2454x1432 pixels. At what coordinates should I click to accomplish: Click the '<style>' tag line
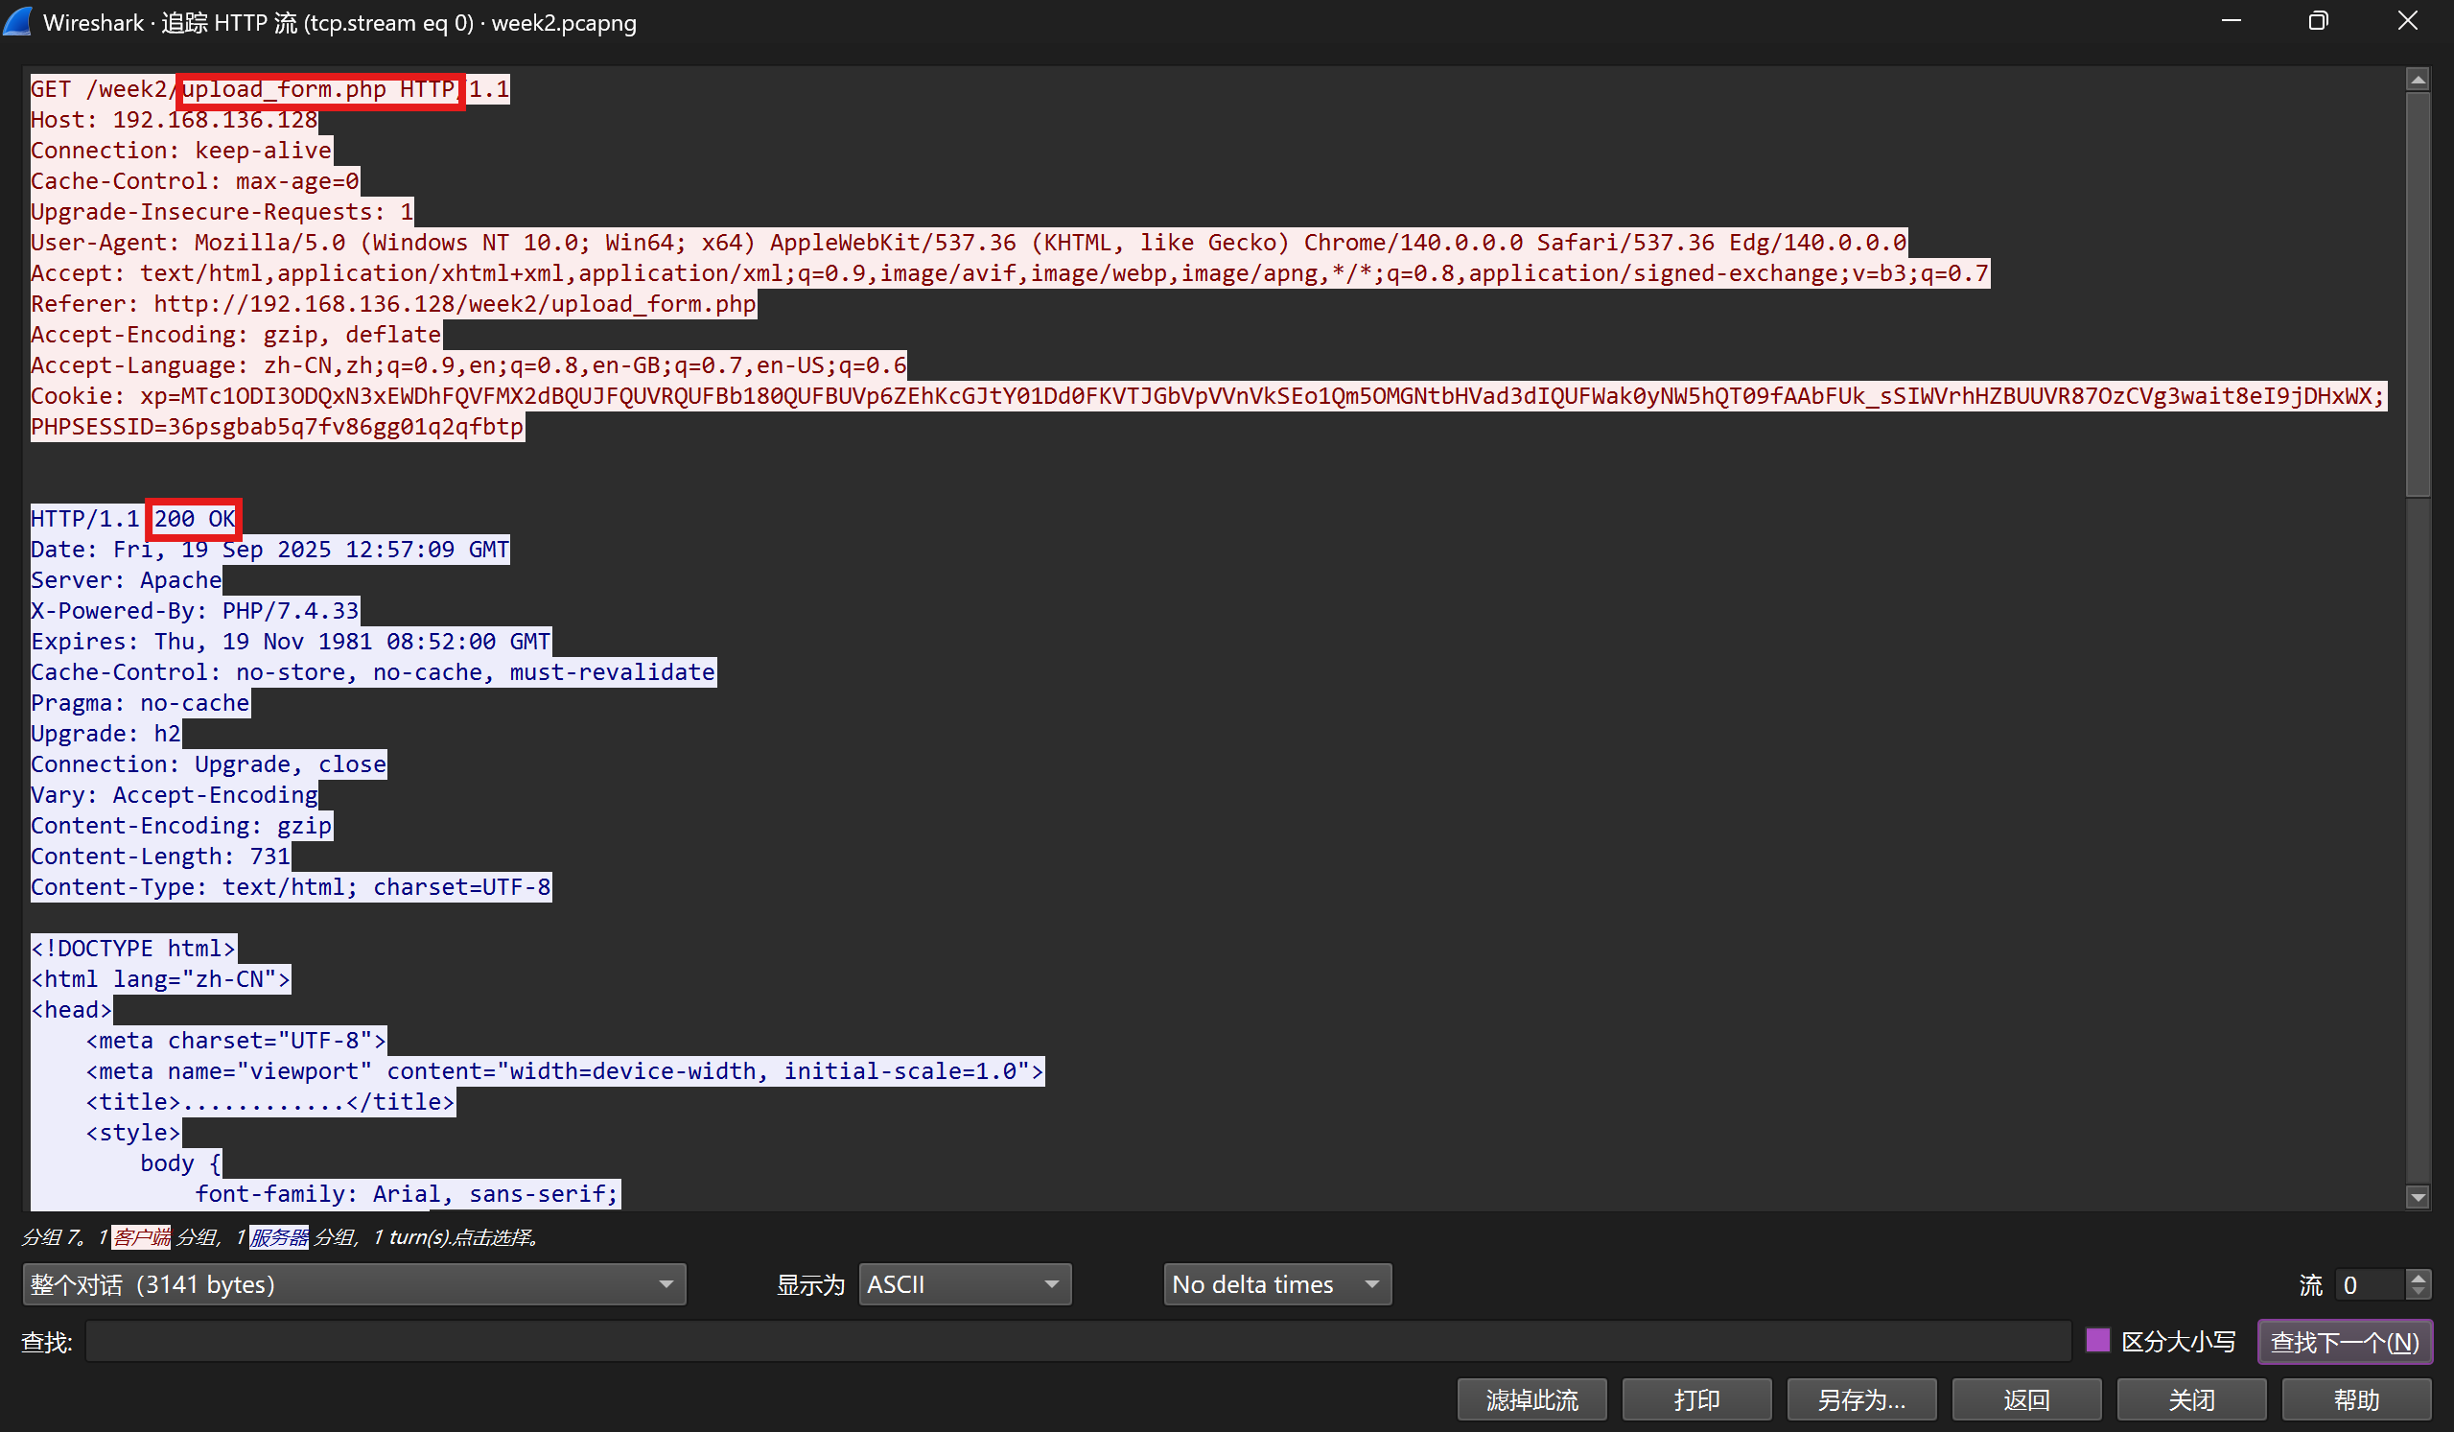coord(133,1132)
